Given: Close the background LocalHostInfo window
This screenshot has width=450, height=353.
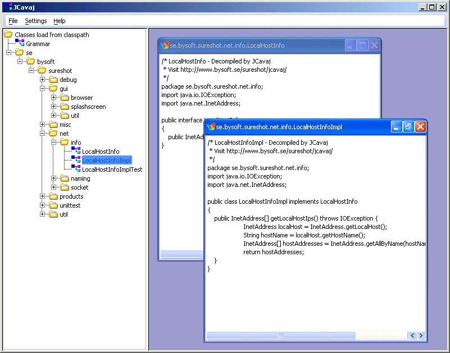Looking at the screenshot, I should click(x=375, y=45).
